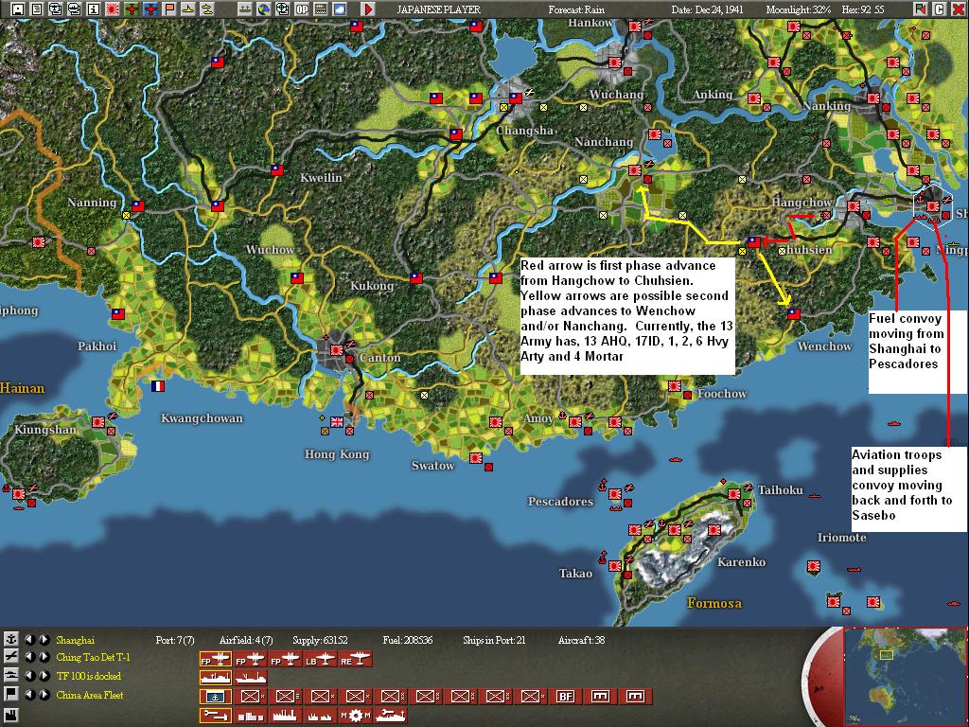Click the OP toolbar button
The height and width of the screenshot is (727, 969).
pyautogui.click(x=302, y=9)
